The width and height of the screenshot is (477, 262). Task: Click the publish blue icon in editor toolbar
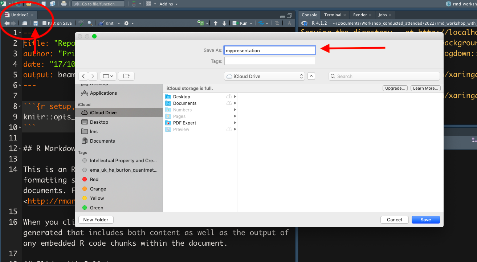pos(261,23)
